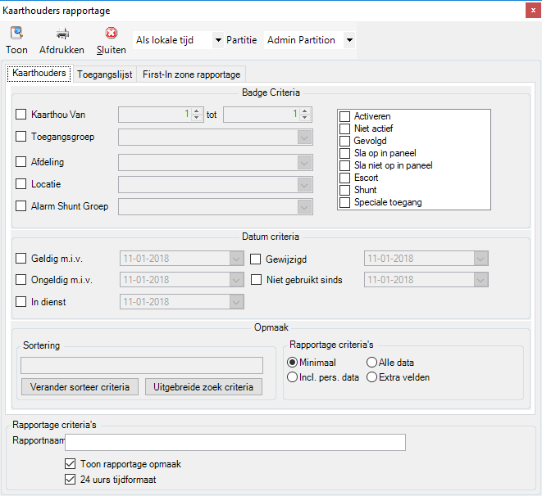Viewport: 542px width, 496px height.
Task: Click the Toon report preview icon
Action: click(16, 33)
